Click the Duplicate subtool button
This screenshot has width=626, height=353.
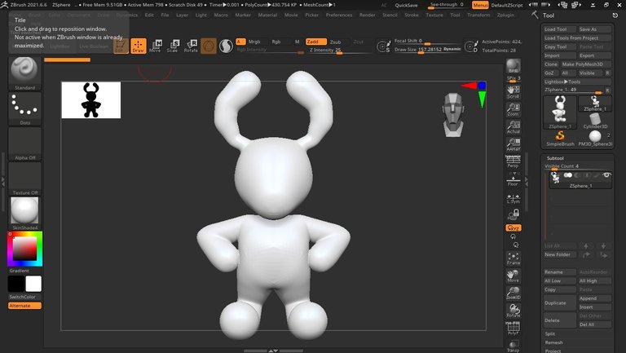click(x=560, y=302)
